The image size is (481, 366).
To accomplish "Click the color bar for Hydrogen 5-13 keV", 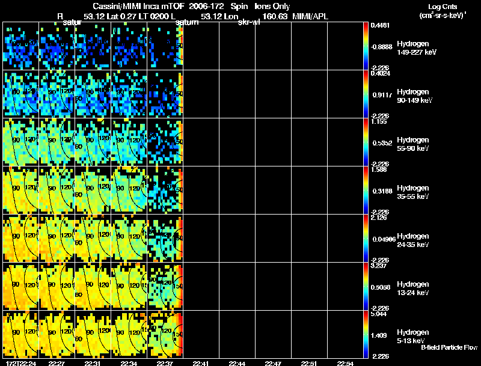I will [x=366, y=335].
